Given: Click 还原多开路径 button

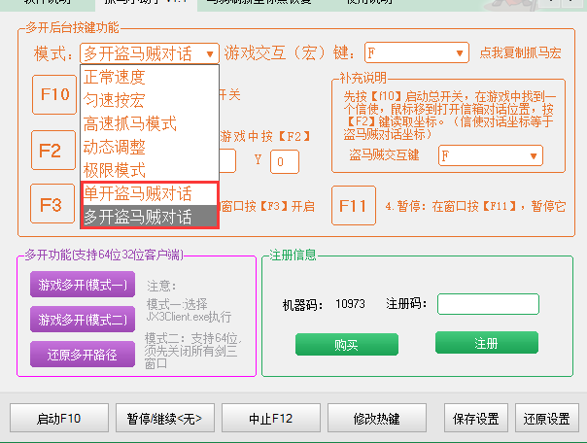Looking at the screenshot, I should 82,354.
